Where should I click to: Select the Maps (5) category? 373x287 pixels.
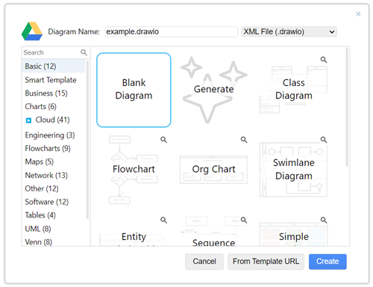pos(40,161)
